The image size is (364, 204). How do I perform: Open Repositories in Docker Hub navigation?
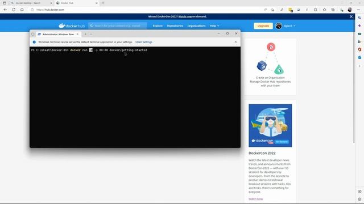click(175, 26)
